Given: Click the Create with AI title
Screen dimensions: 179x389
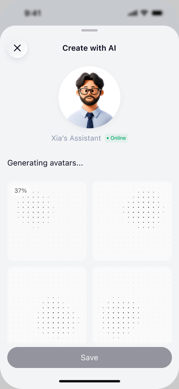Looking at the screenshot, I should point(89,48).
